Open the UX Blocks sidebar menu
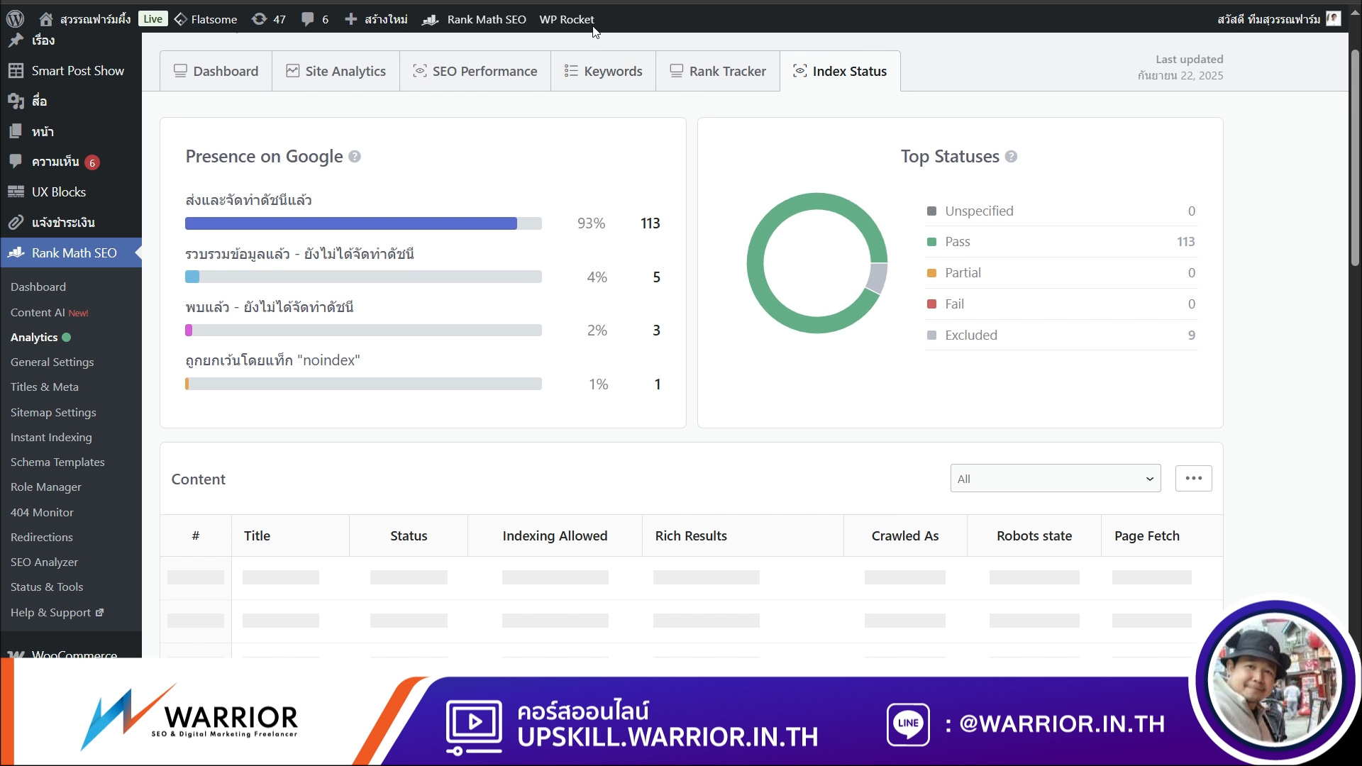Screen dimensions: 1362x766 [59, 192]
